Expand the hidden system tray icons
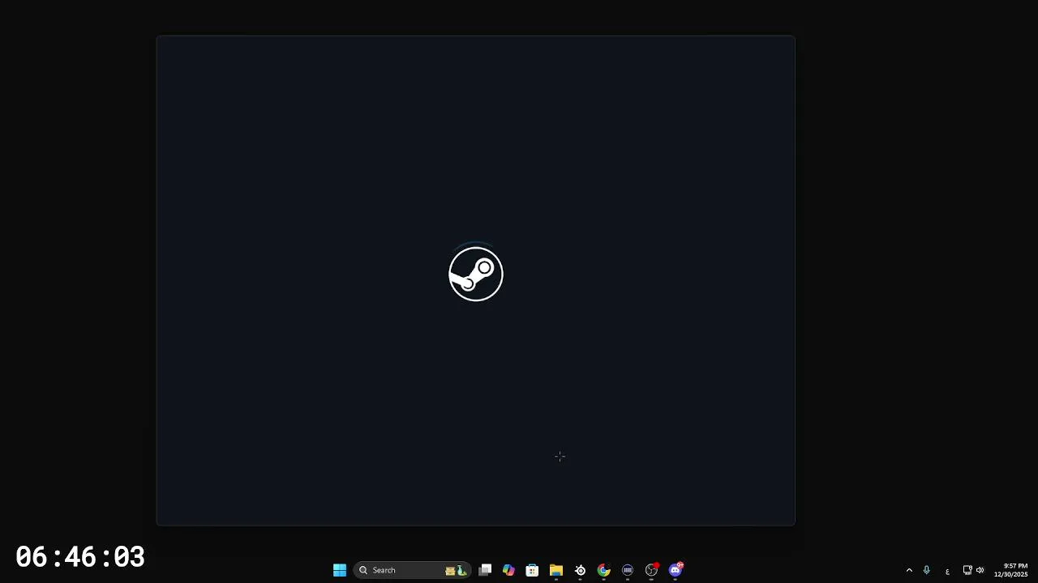 point(909,570)
